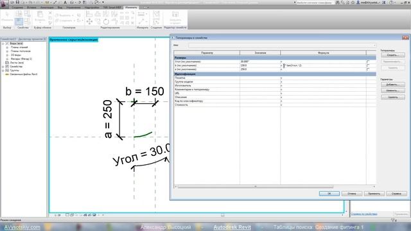Open the Создание ribbon tab

[17, 7]
